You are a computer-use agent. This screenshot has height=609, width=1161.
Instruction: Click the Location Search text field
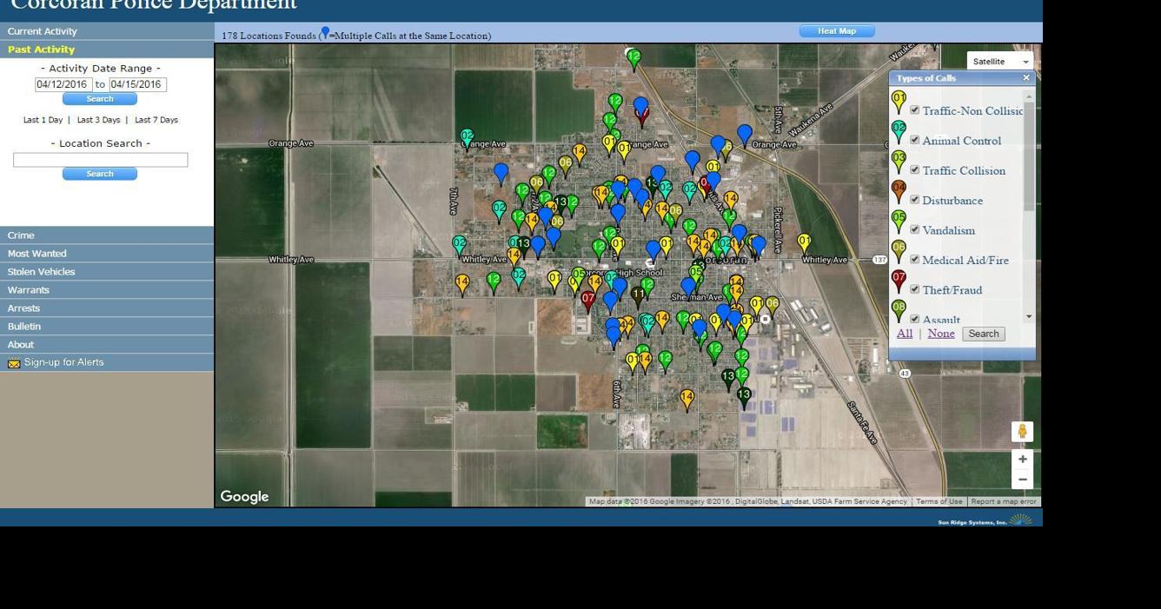point(100,160)
